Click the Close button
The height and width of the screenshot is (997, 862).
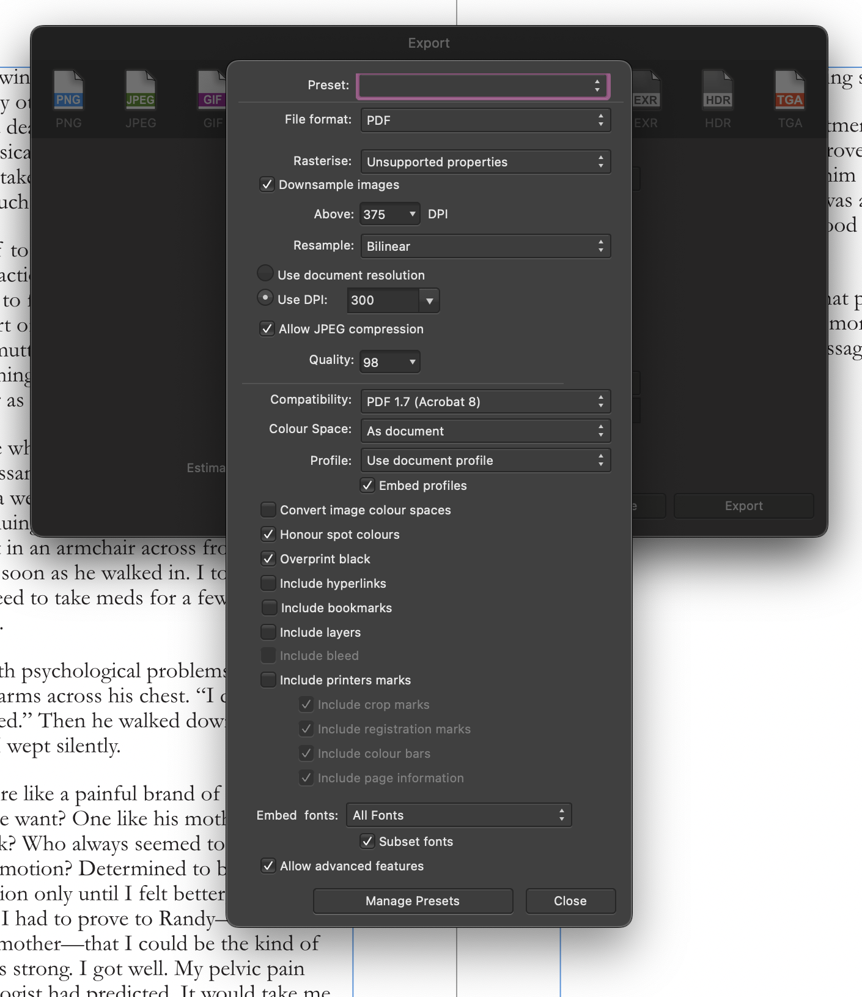[570, 901]
